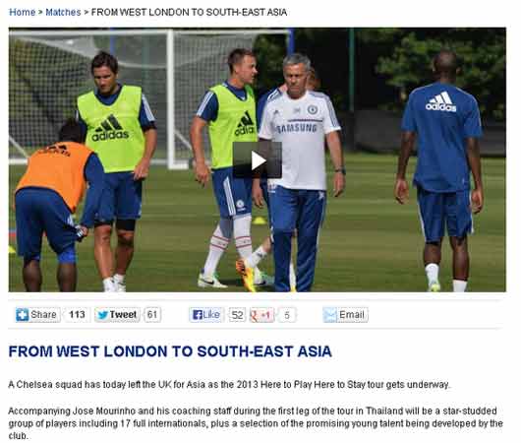Click the Share button label
Viewport: 521px width, 443px height.
click(x=43, y=314)
